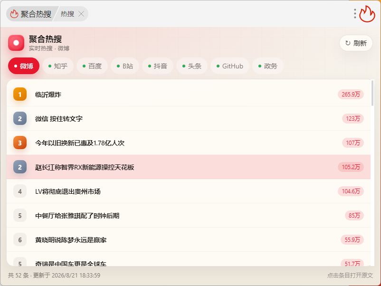The height and width of the screenshot is (286, 381).
Task: Click the flame logo in top-right corner
Action: pyautogui.click(x=367, y=14)
